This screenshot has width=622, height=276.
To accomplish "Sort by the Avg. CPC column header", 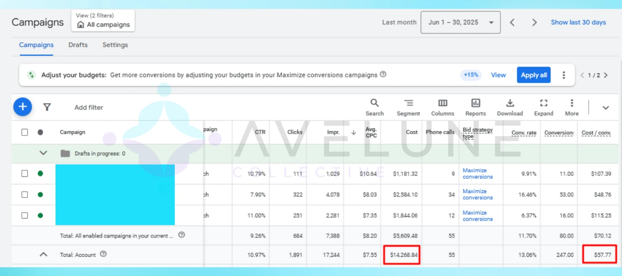I will coord(371,132).
